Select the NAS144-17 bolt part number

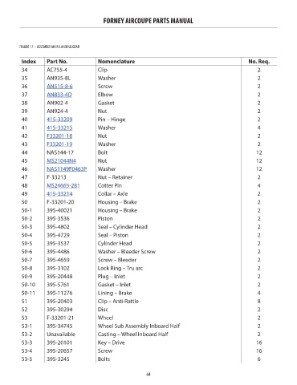click(60, 152)
